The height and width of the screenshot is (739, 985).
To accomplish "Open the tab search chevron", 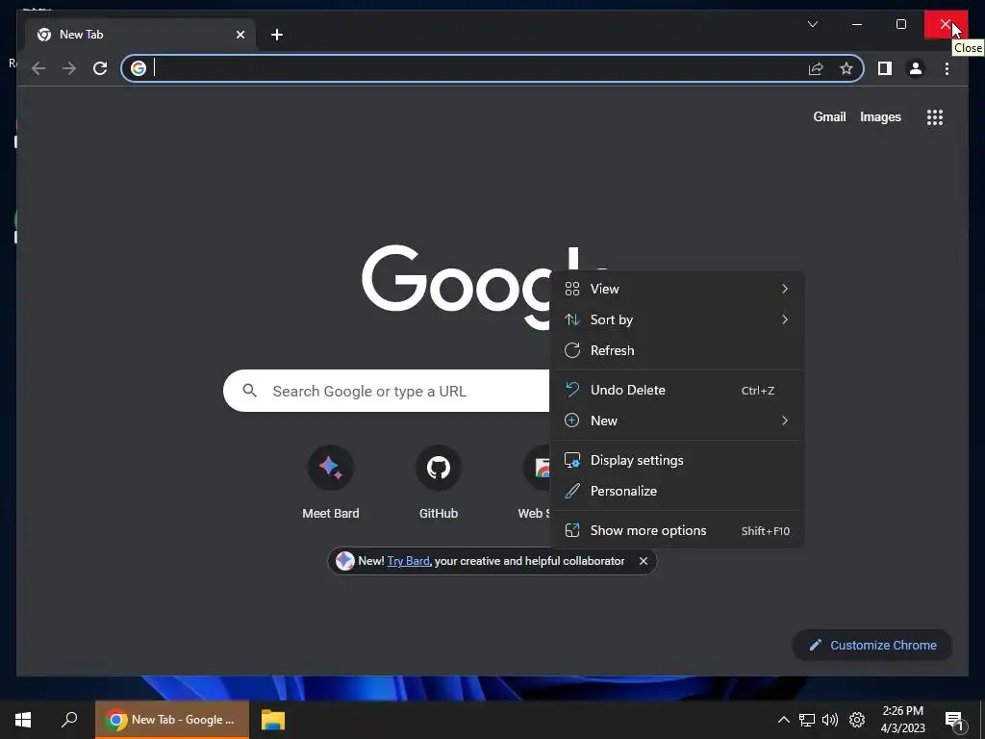I will [812, 24].
